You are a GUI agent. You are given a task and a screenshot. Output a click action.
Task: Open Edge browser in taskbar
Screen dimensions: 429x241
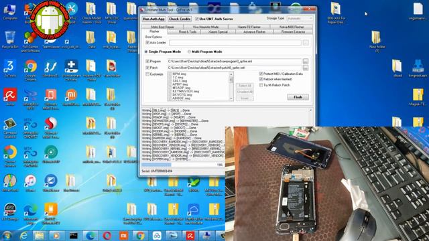pos(90,236)
